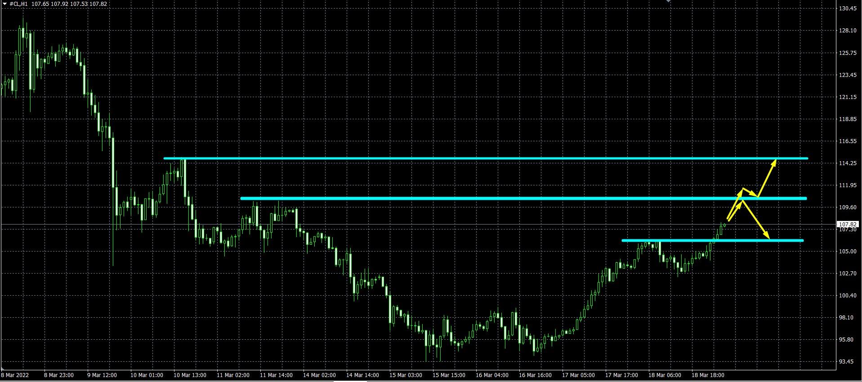
Task: Click the 100.40 label on price scale
Action: 847,296
